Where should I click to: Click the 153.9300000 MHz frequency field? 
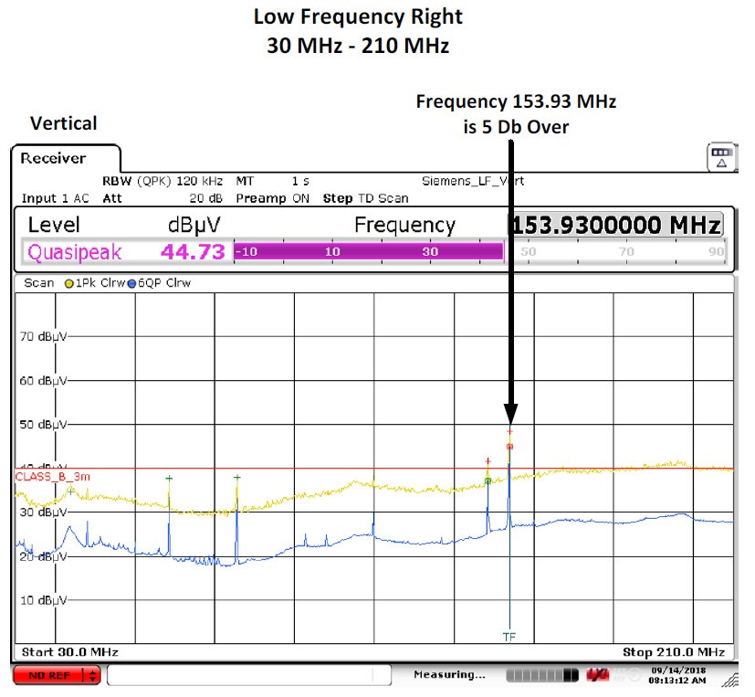(x=616, y=225)
